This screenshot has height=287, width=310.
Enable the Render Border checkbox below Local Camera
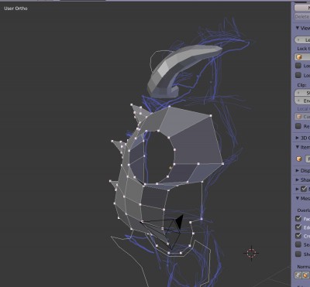point(298,126)
